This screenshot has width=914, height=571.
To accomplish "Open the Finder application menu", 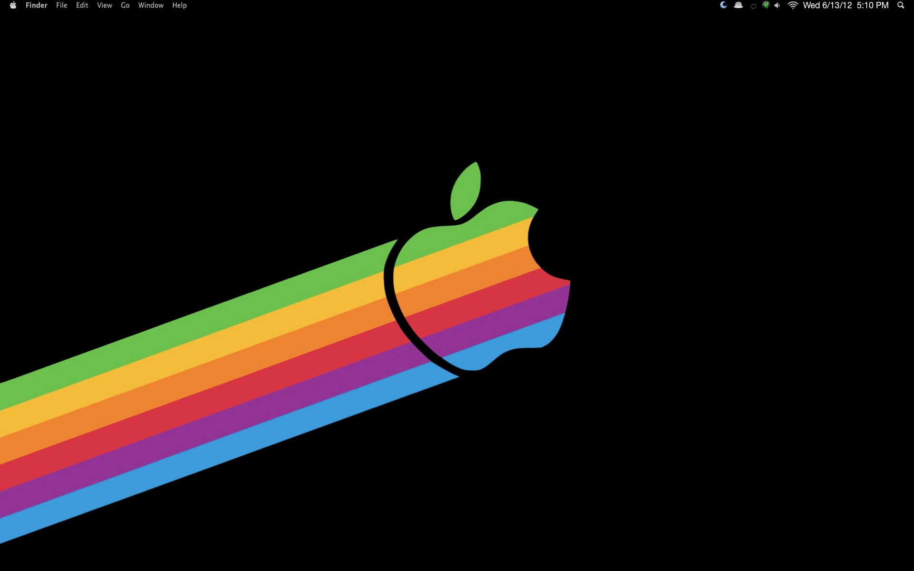I will click(37, 5).
